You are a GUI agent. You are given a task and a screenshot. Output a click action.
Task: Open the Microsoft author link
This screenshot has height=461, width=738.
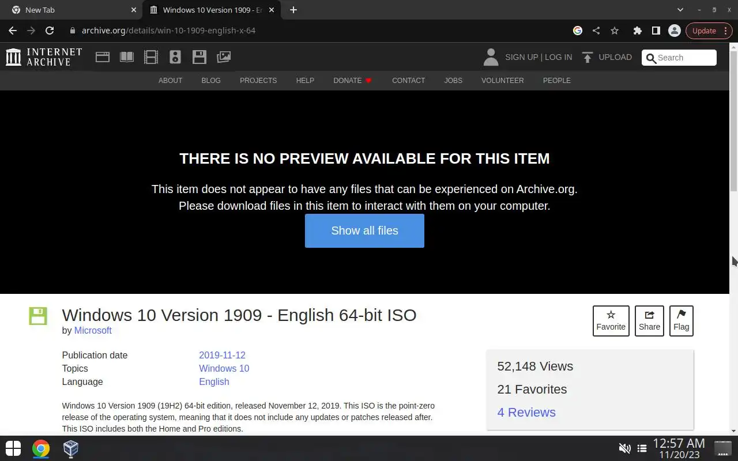point(93,330)
